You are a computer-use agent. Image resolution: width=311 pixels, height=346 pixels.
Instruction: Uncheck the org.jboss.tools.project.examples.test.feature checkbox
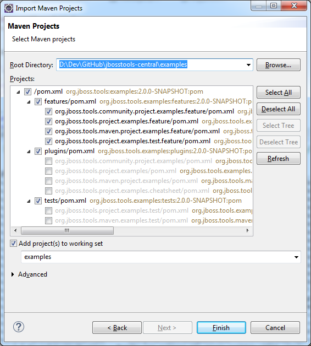coord(49,141)
